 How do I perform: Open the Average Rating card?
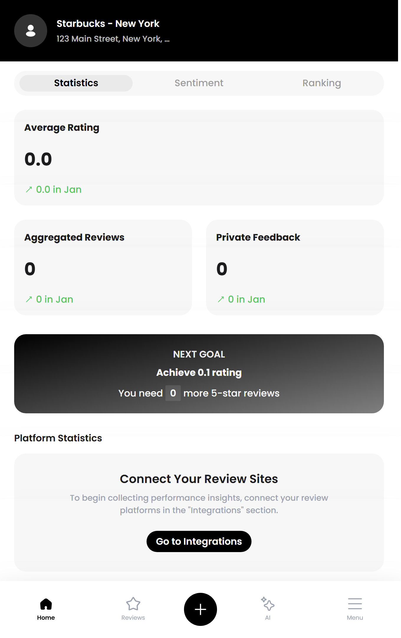pyautogui.click(x=199, y=158)
